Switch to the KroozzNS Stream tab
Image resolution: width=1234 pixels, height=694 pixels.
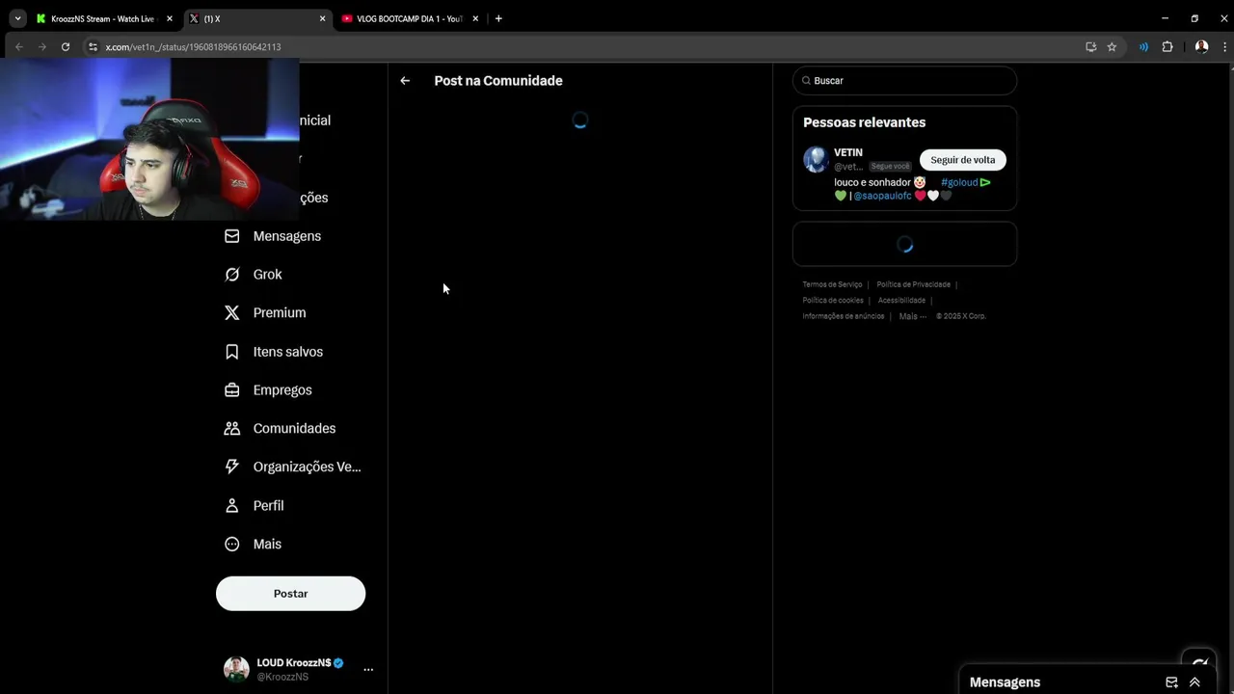[x=102, y=18]
